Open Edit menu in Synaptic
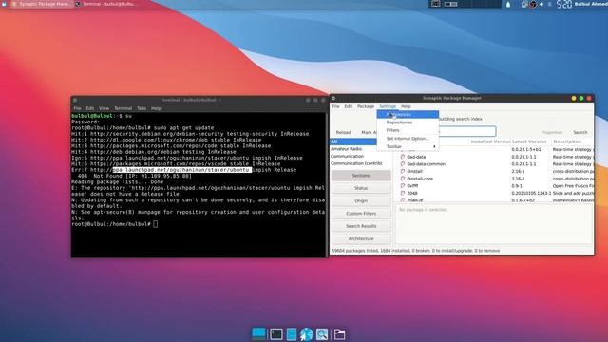Screen dimensions: 608x342 point(349,106)
